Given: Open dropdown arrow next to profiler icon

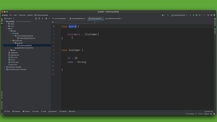Looking at the screenshot, I should 202,15.
